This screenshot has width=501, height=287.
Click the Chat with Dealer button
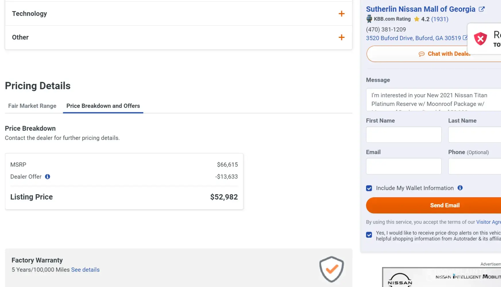click(444, 54)
